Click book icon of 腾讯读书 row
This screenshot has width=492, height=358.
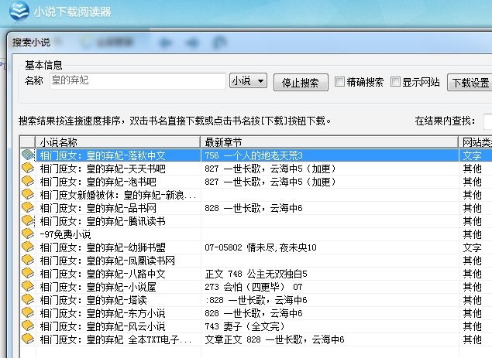[x=28, y=221]
